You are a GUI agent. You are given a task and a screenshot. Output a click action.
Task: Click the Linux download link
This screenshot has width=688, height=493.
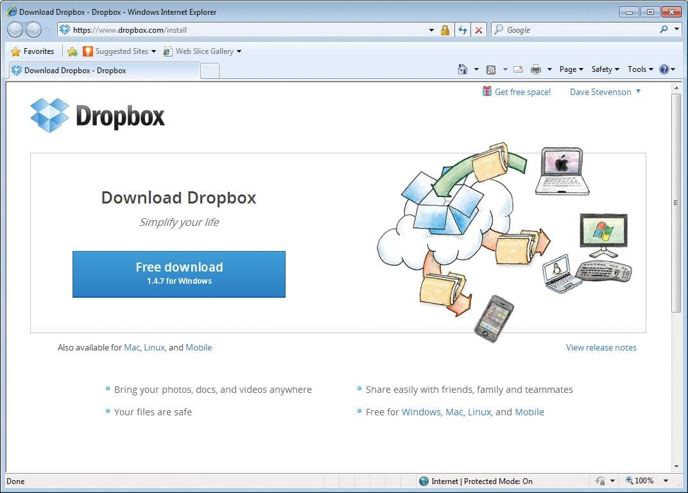[154, 347]
